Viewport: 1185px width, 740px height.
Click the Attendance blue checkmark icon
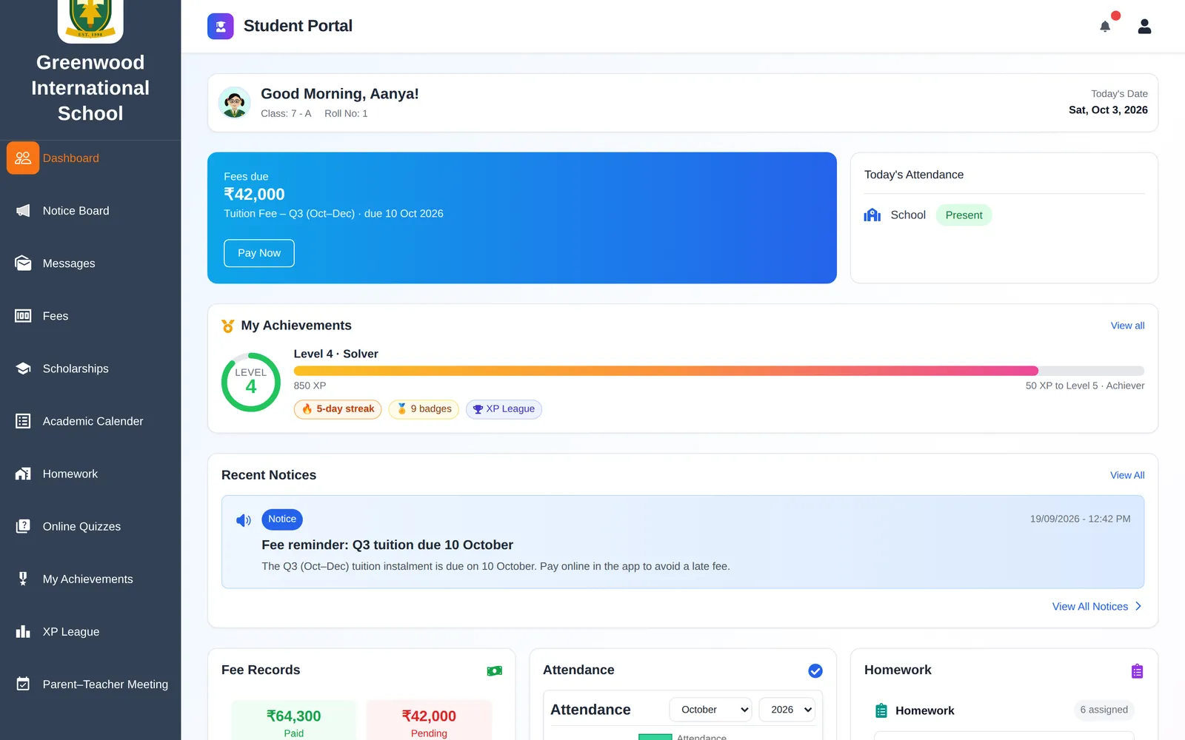(x=815, y=670)
